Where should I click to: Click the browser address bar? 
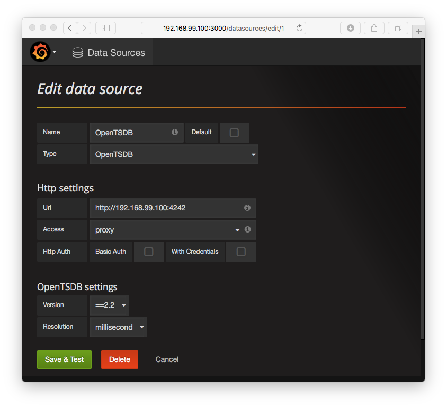(223, 28)
